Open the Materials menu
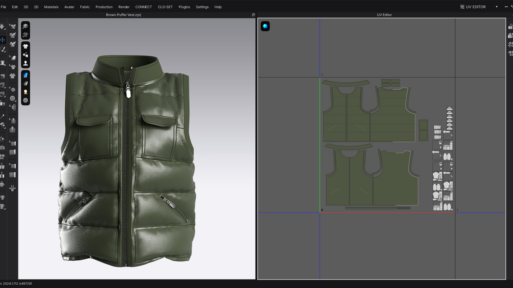Image resolution: width=513 pixels, height=288 pixels. 51,7
